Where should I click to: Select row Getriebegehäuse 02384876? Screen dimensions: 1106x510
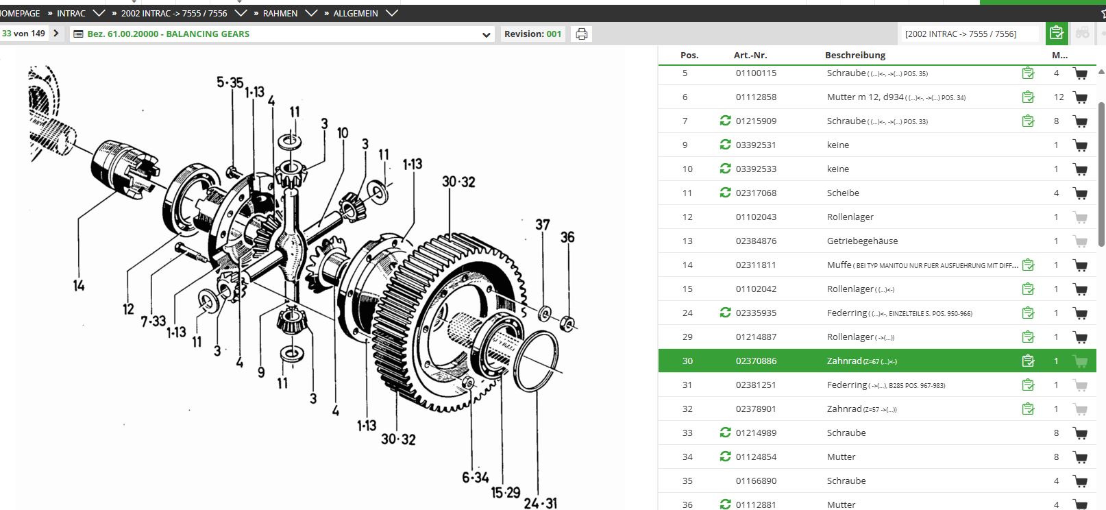tap(877, 241)
